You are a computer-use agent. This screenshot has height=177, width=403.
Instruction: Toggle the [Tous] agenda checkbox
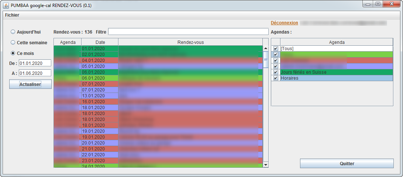point(276,49)
